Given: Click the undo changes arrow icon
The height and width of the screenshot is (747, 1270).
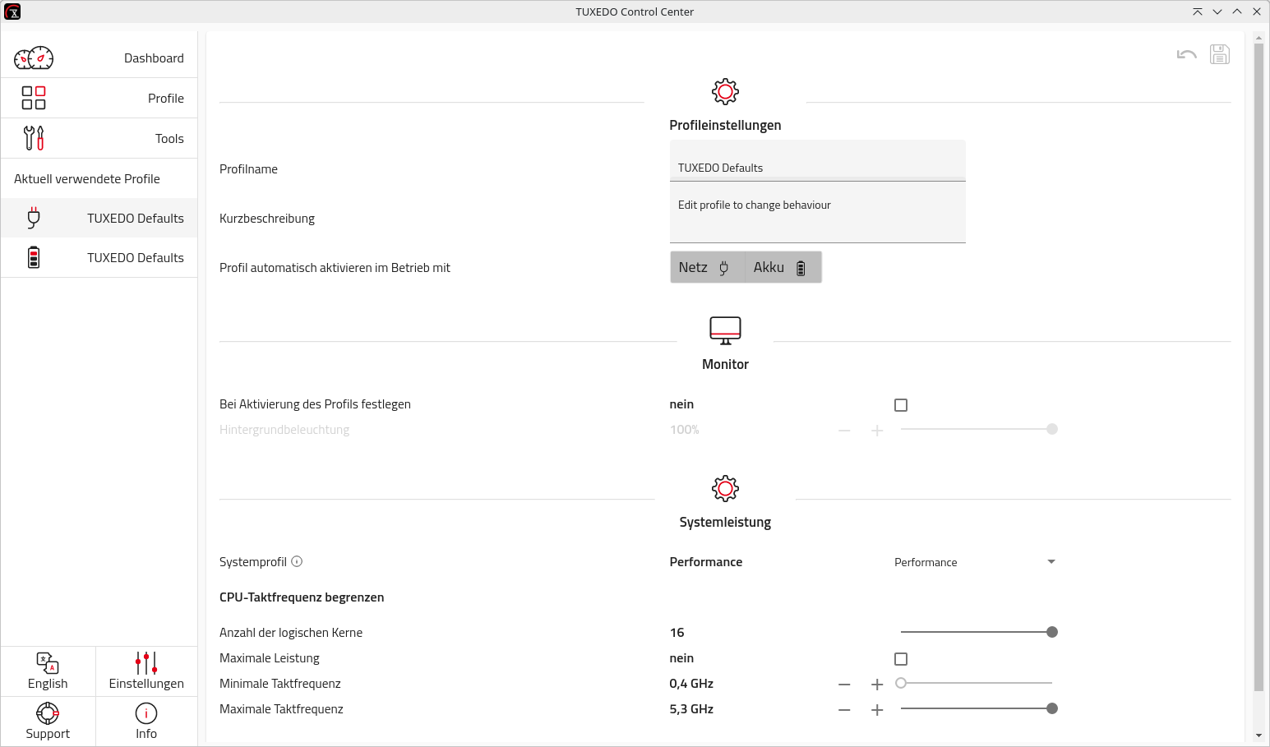Looking at the screenshot, I should tap(1186, 55).
